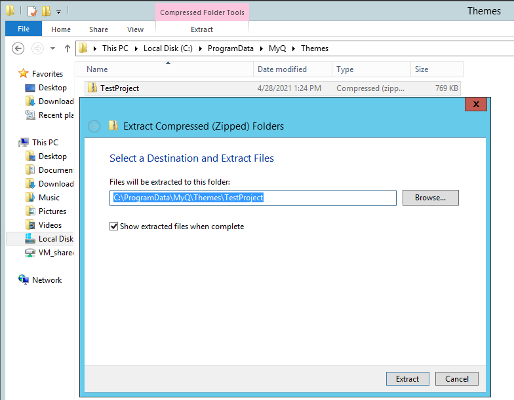Click the Back navigation arrow in Explorer
Screen dimensions: 514x400
18,48
